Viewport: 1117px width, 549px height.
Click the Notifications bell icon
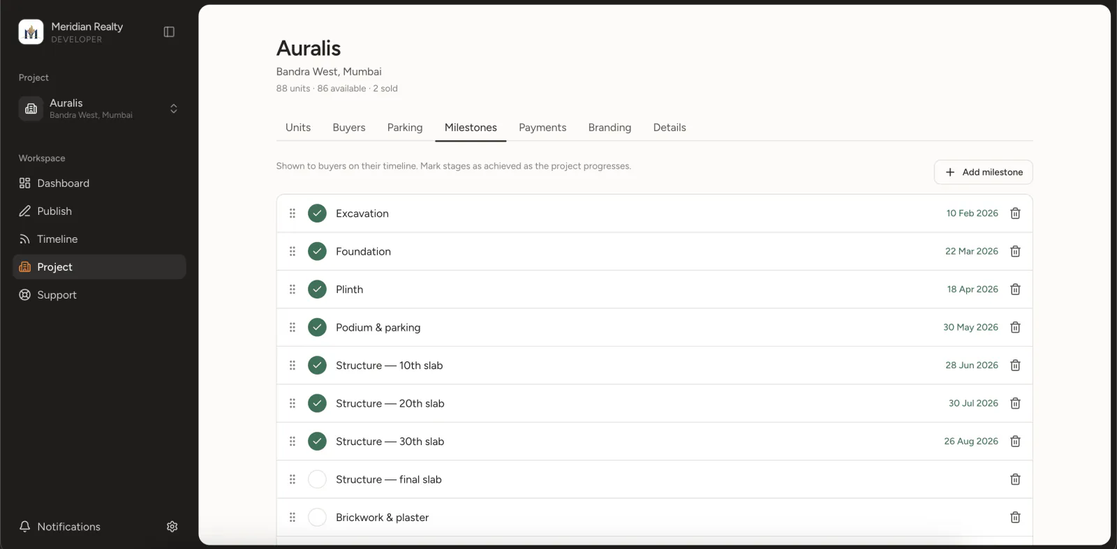tap(25, 527)
